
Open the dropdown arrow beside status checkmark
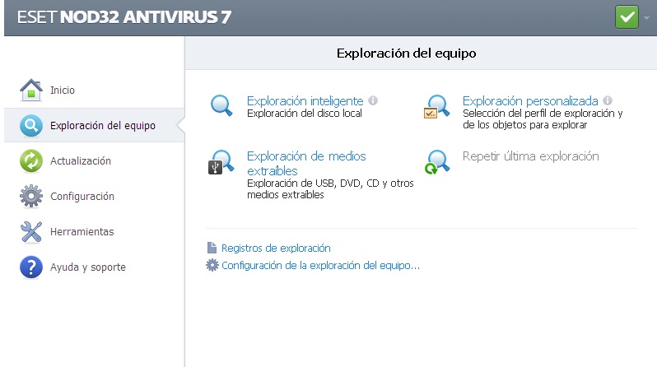click(647, 18)
